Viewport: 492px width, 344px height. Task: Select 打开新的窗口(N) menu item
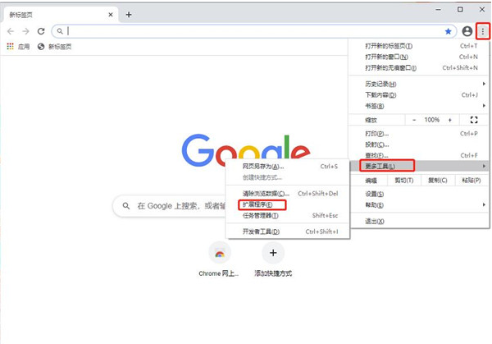(419, 57)
